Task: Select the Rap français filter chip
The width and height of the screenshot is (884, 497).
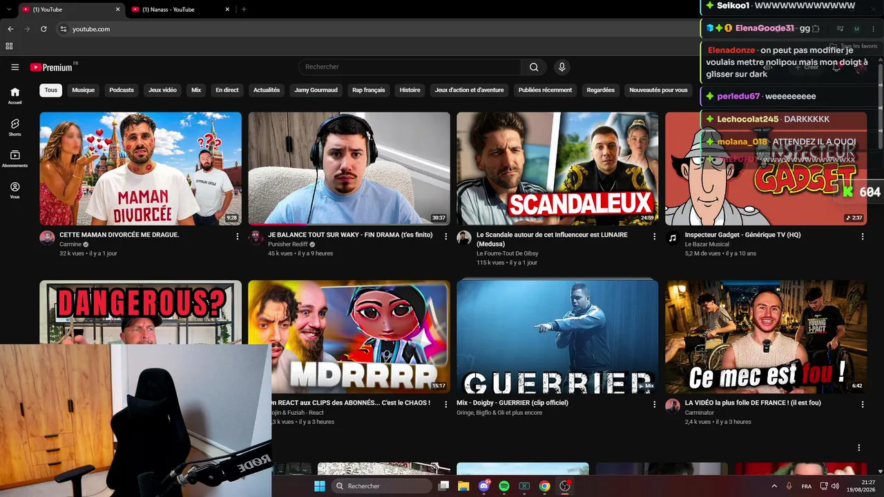Action: 369,90
